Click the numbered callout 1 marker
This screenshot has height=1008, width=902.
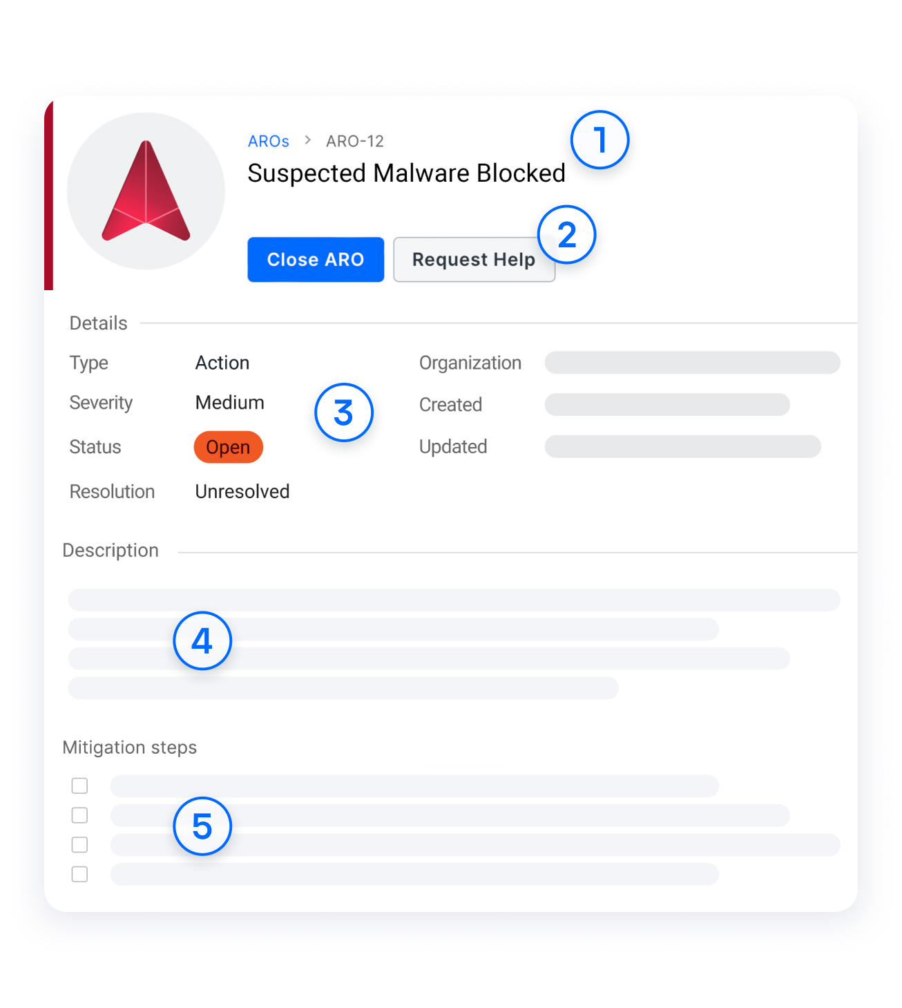599,140
